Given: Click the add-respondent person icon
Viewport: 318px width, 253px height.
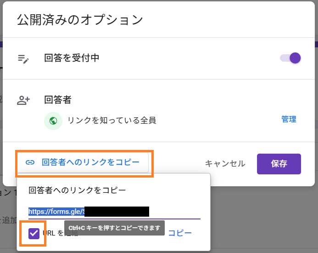Looking at the screenshot, I should [x=23, y=100].
